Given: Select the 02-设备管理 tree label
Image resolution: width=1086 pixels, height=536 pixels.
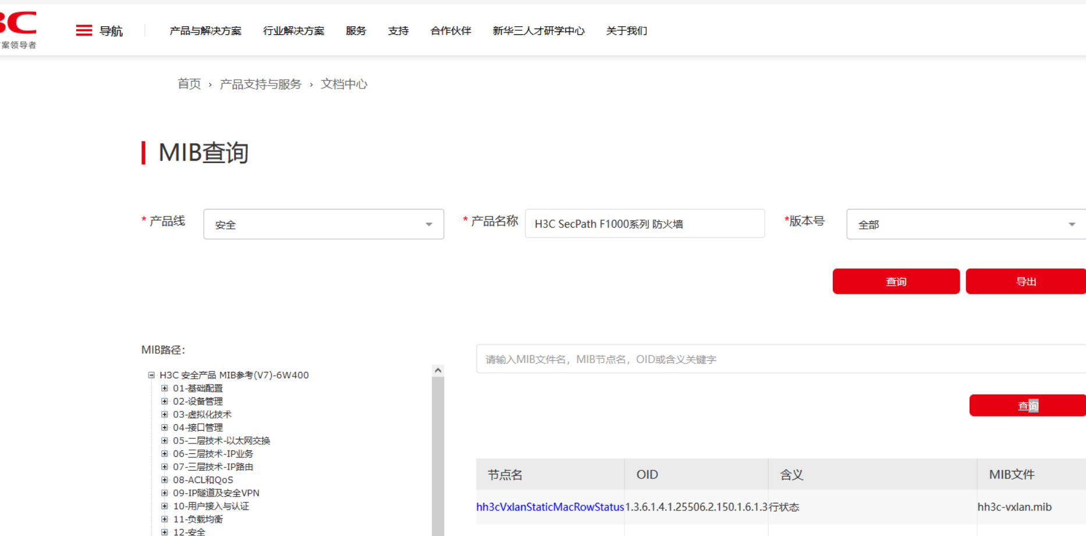Looking at the screenshot, I should (198, 402).
